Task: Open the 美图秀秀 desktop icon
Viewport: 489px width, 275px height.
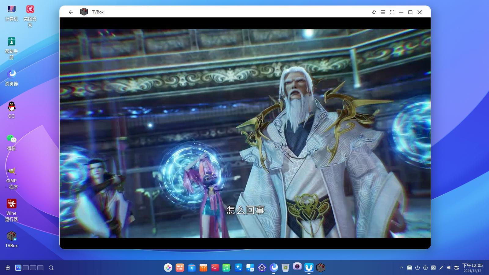Action: pyautogui.click(x=30, y=16)
